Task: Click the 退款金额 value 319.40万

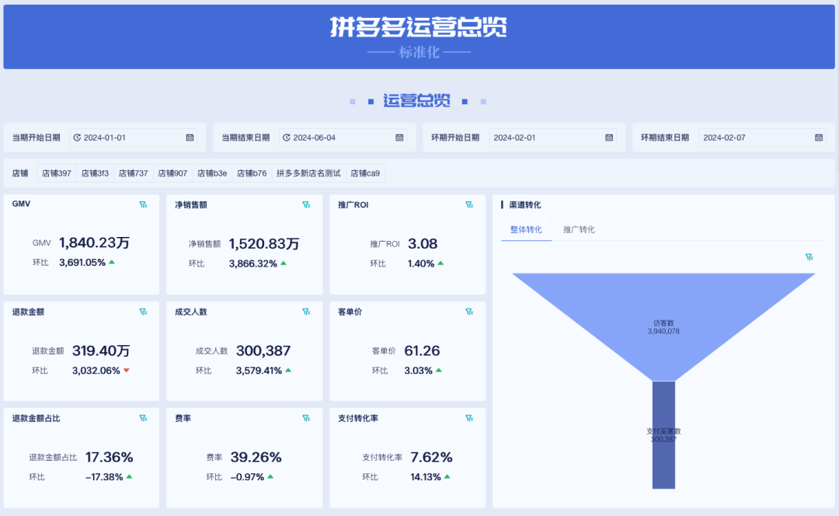Action: click(x=101, y=351)
